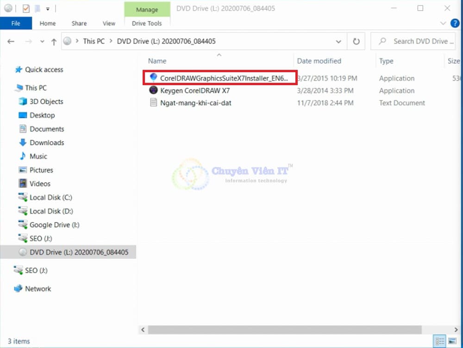The height and width of the screenshot is (348, 463).
Task: Switch to the View ribbon tab
Action: (x=109, y=23)
